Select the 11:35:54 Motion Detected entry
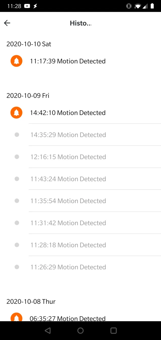 [68, 201]
